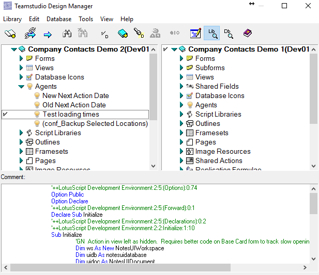Screen dimensions: 319x275
Task: Select the New Next Action Date agent label
Action: 75,95
